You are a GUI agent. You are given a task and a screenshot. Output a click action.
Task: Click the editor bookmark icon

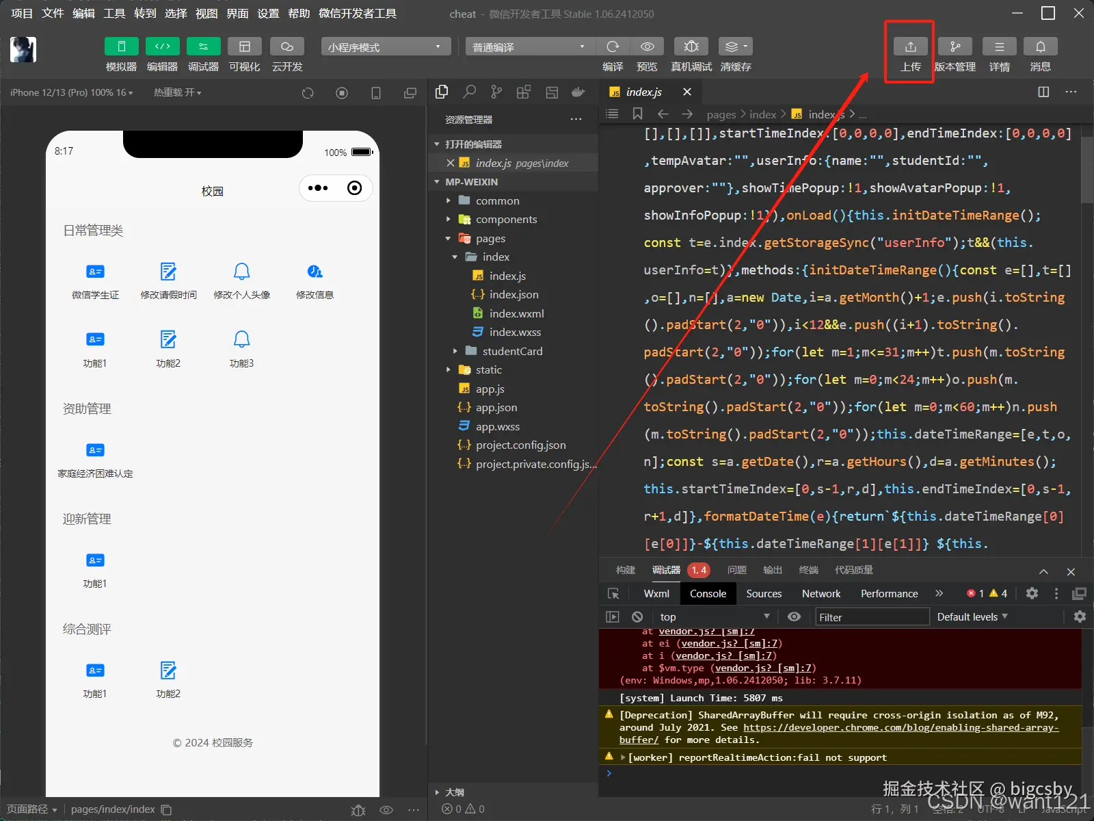tap(637, 114)
